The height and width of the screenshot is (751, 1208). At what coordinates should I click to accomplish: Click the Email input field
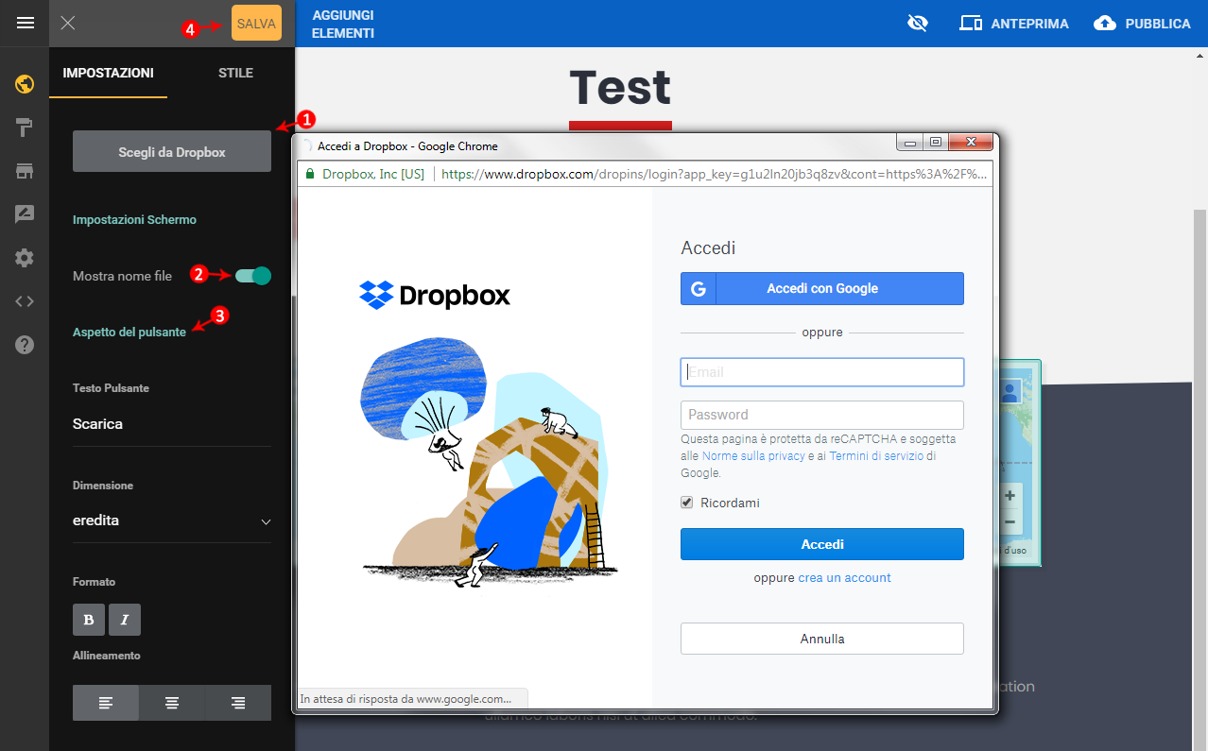click(x=822, y=372)
